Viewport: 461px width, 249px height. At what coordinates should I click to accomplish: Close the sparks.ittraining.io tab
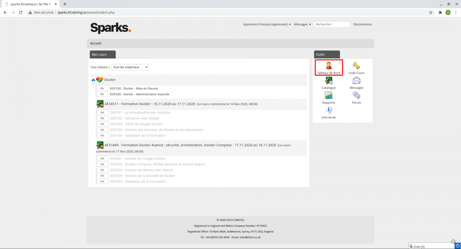click(x=55, y=4)
